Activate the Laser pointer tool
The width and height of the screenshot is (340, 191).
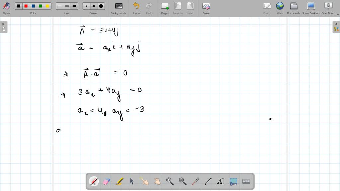point(195,181)
